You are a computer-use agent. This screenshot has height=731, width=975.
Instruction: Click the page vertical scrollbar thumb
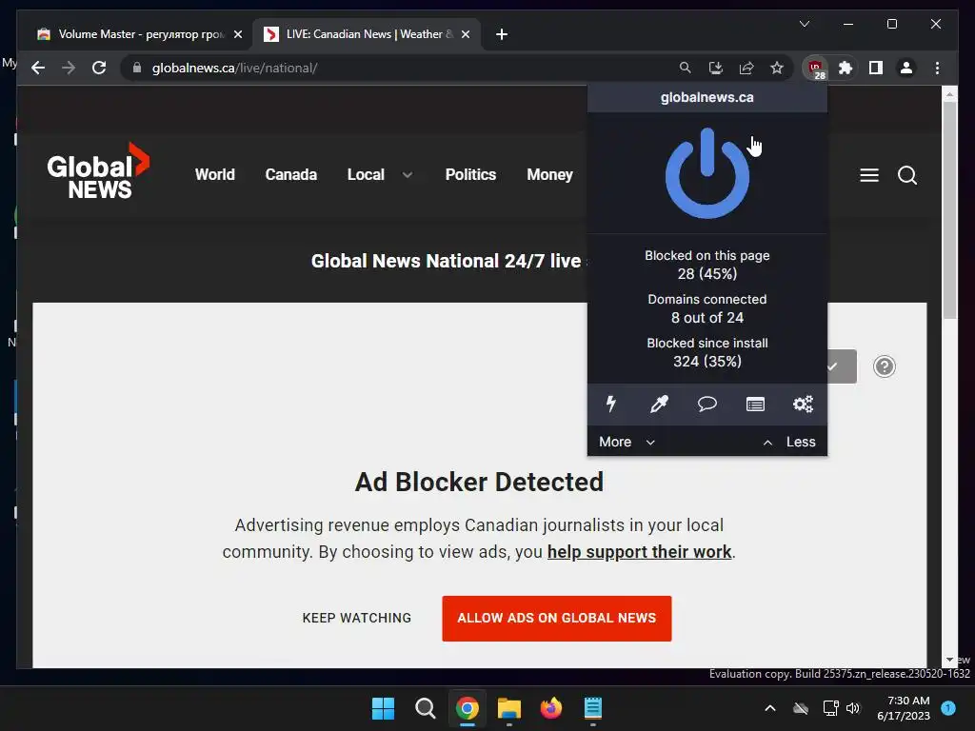[949, 210]
